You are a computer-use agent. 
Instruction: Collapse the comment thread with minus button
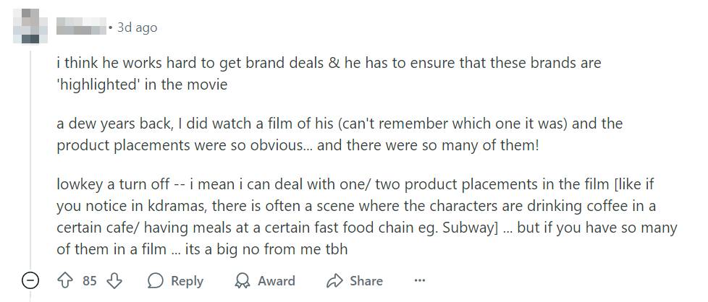tap(30, 280)
